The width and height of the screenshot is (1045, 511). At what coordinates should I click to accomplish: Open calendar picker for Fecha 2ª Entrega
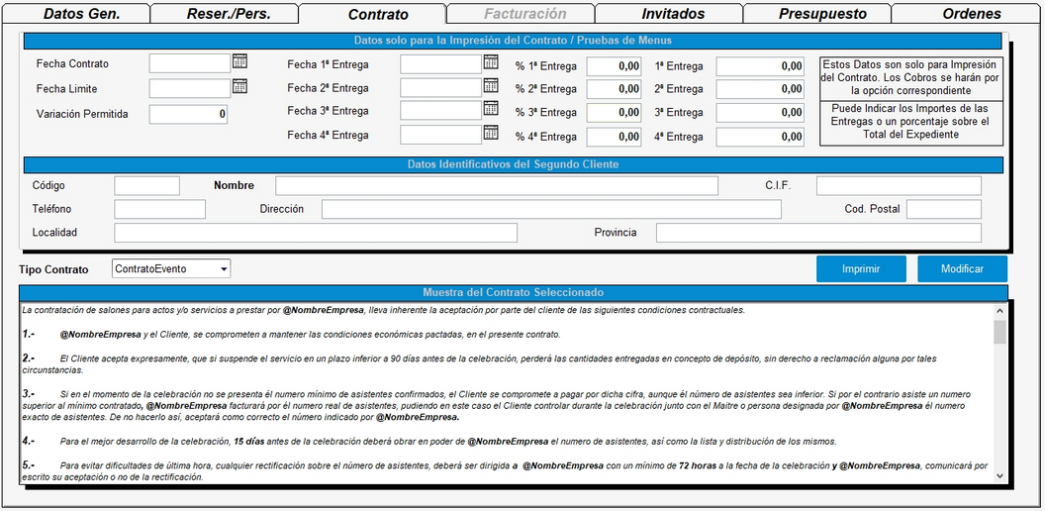click(491, 86)
